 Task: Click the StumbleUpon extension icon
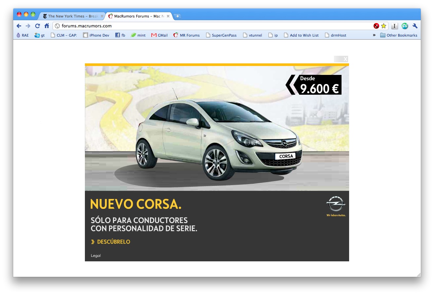(x=405, y=26)
